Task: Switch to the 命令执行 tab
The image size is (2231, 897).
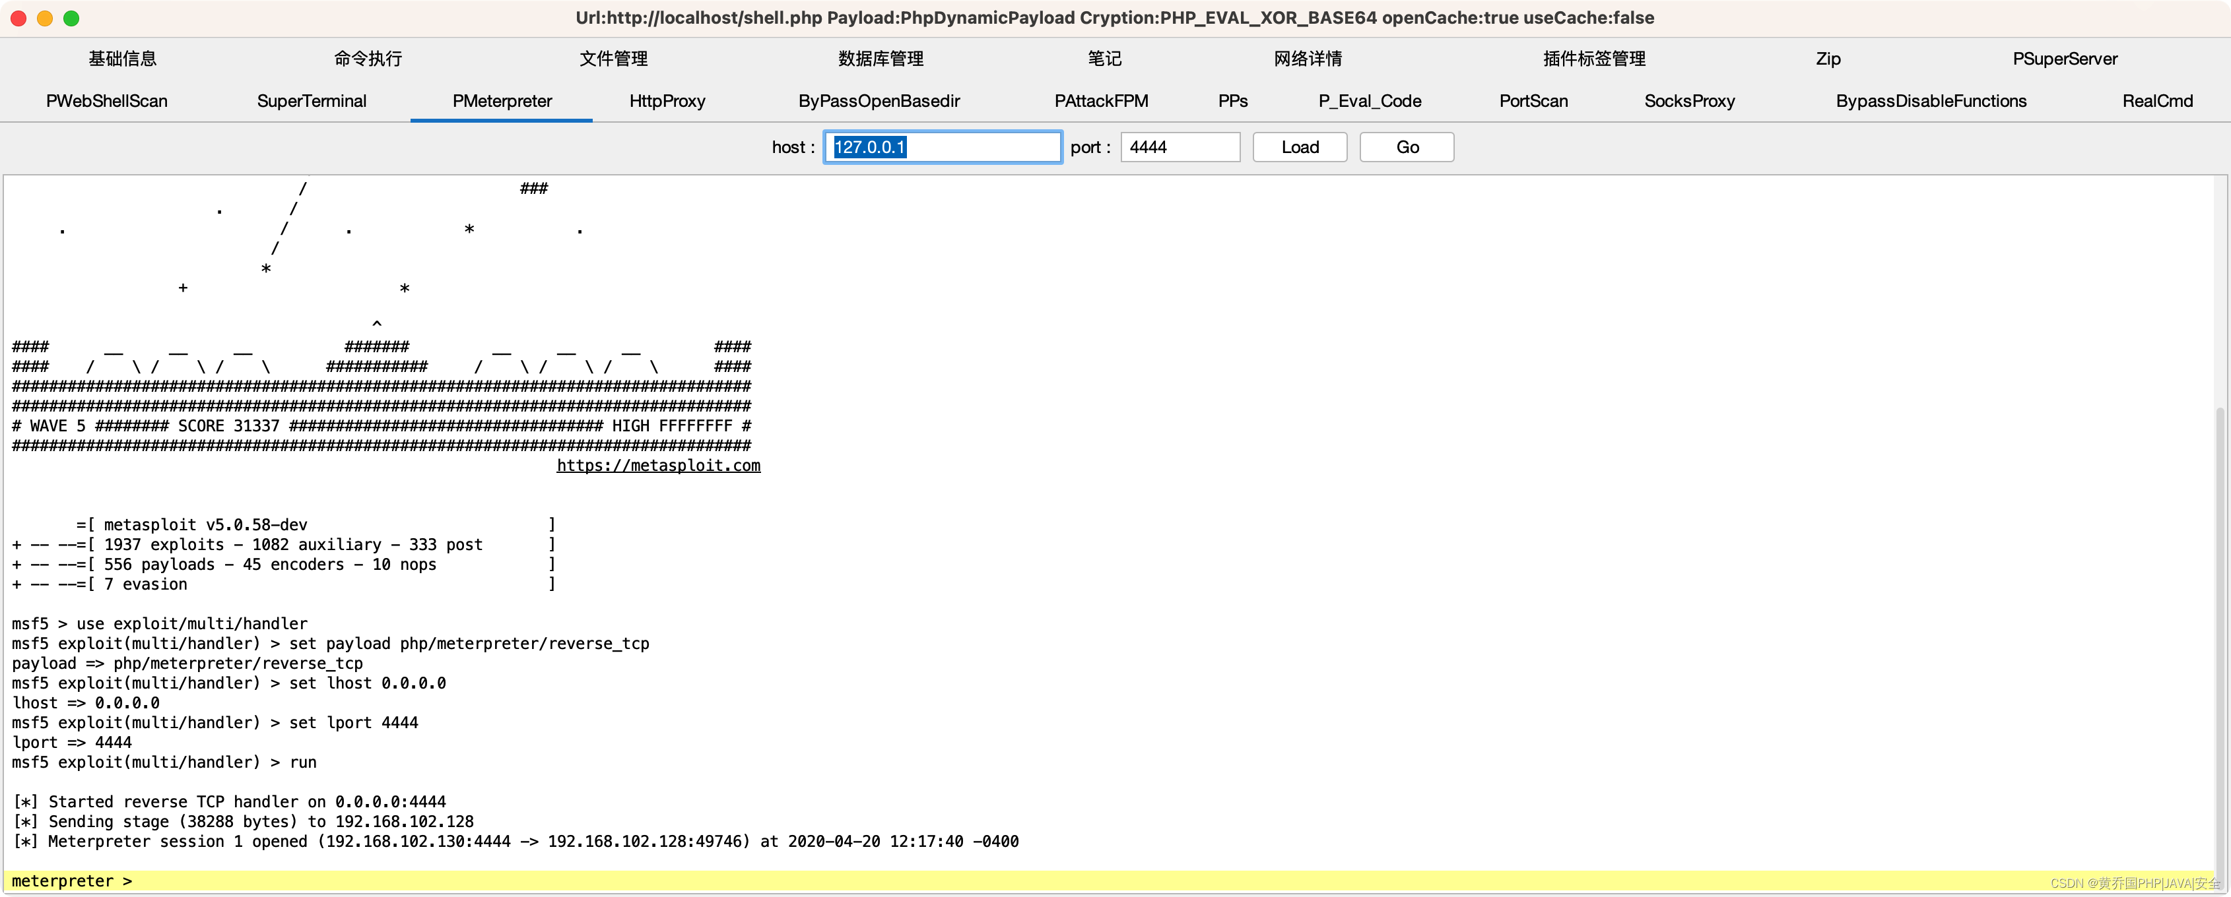Action: (368, 59)
